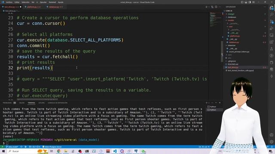Collapse the user folder in explorer
This screenshot has width=275, height=154.
tap(230, 27)
